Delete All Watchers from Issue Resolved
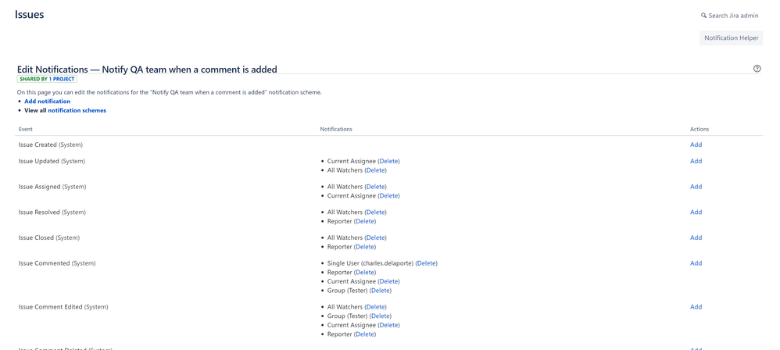 (376, 212)
